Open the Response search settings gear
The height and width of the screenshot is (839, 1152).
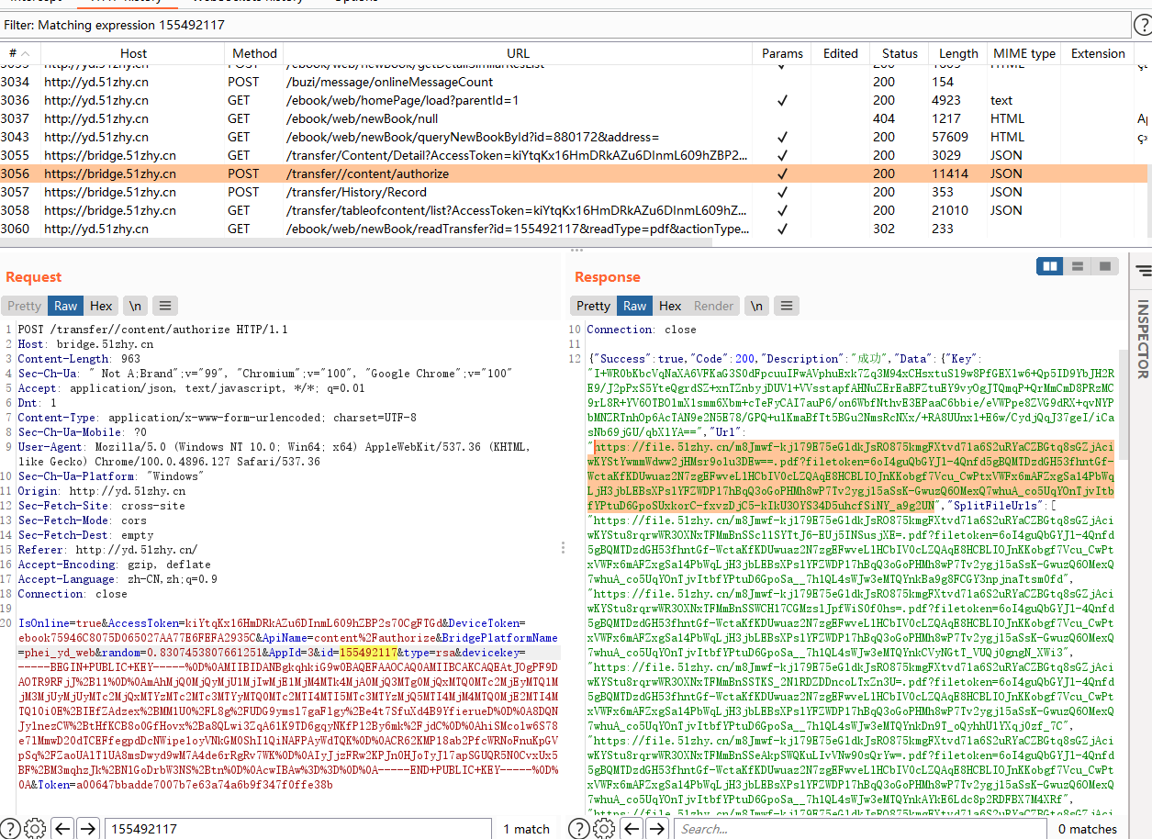tap(604, 828)
